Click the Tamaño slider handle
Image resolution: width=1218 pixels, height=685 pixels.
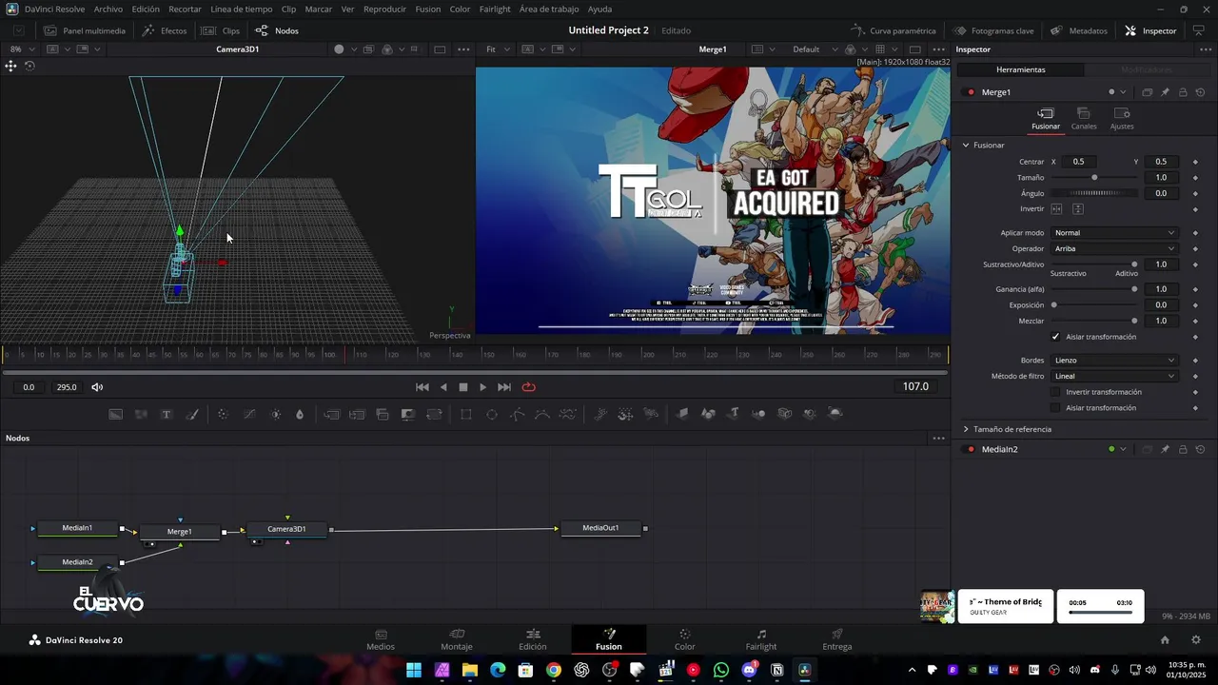[x=1094, y=178]
